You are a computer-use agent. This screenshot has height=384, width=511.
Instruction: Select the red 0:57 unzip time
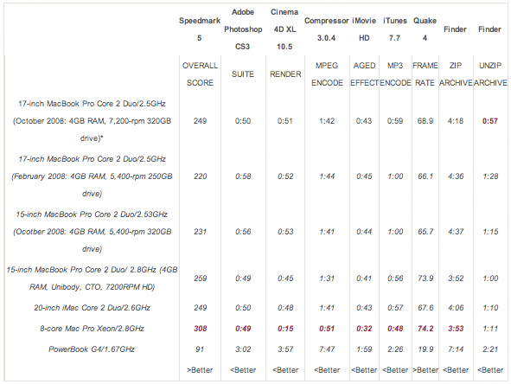[490, 121]
